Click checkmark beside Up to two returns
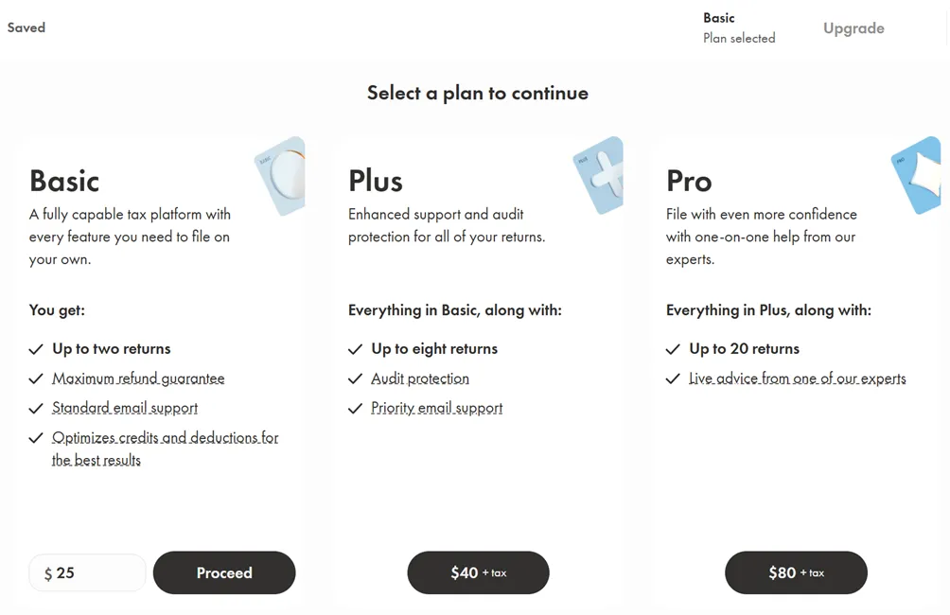 pyautogui.click(x=36, y=349)
